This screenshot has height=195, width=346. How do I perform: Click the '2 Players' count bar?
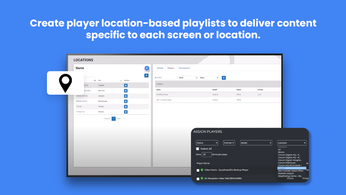tap(218, 84)
